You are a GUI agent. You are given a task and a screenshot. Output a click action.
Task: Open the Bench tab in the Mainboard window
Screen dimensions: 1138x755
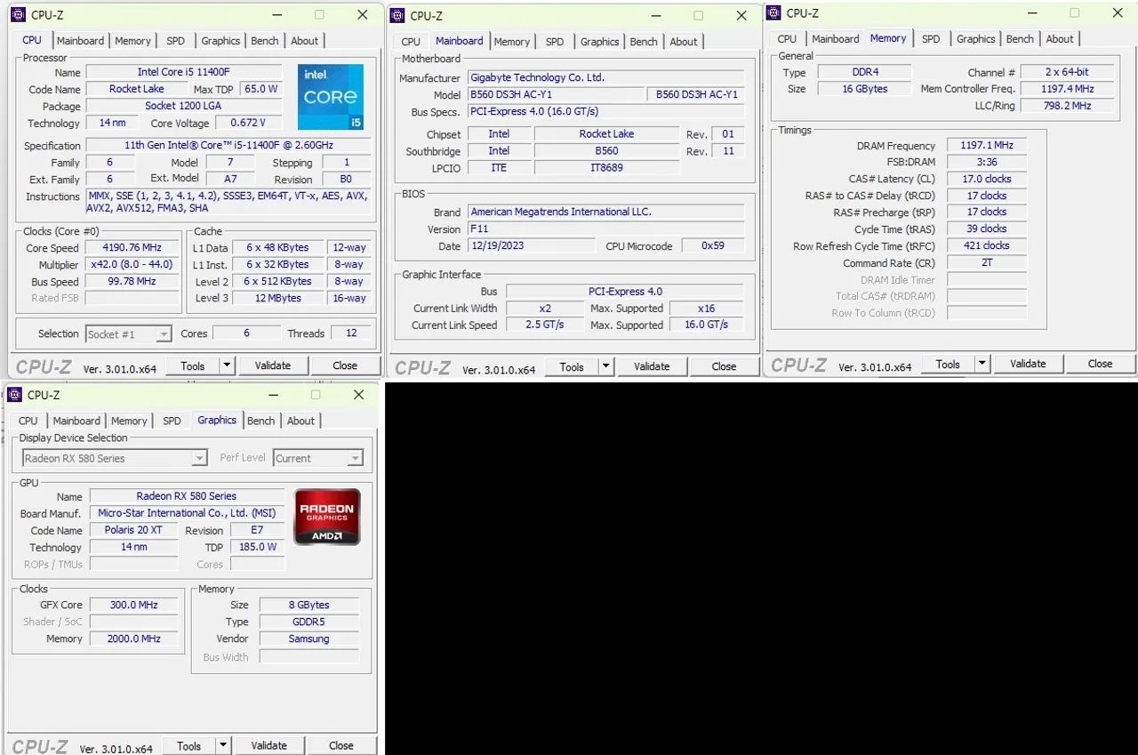click(x=644, y=42)
